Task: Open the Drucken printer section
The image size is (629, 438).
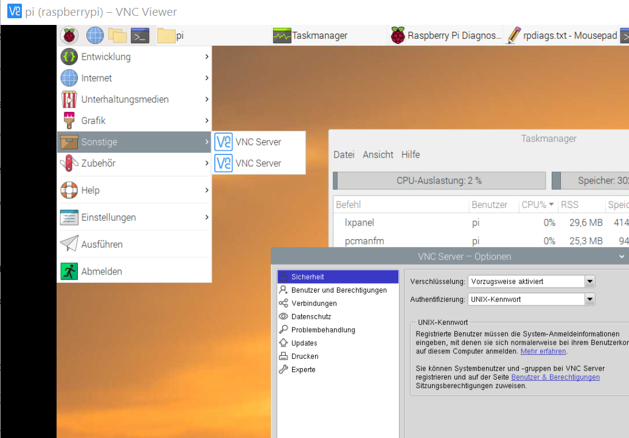Action: [x=338, y=356]
